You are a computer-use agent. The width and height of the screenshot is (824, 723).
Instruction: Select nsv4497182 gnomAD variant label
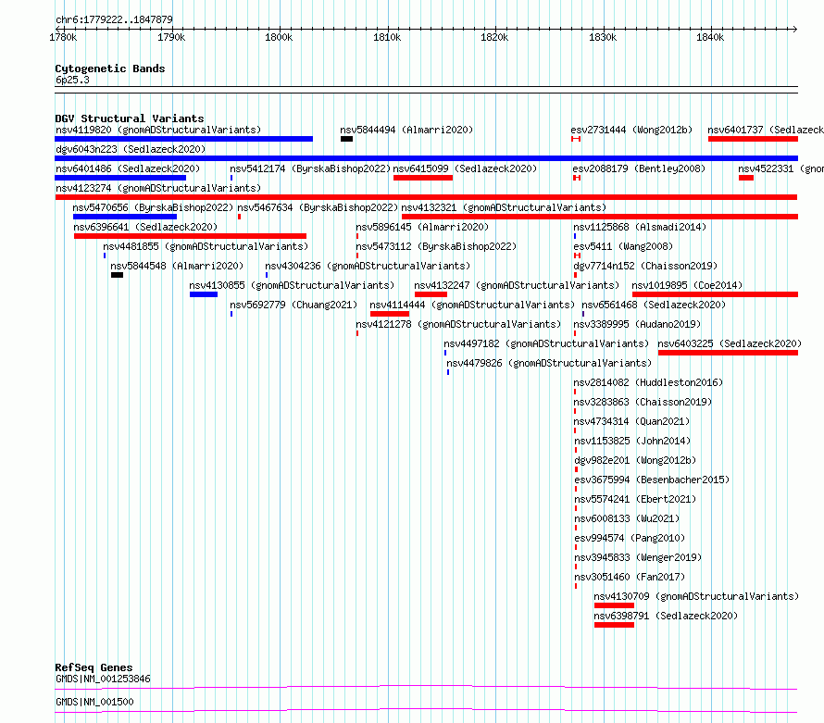[546, 343]
